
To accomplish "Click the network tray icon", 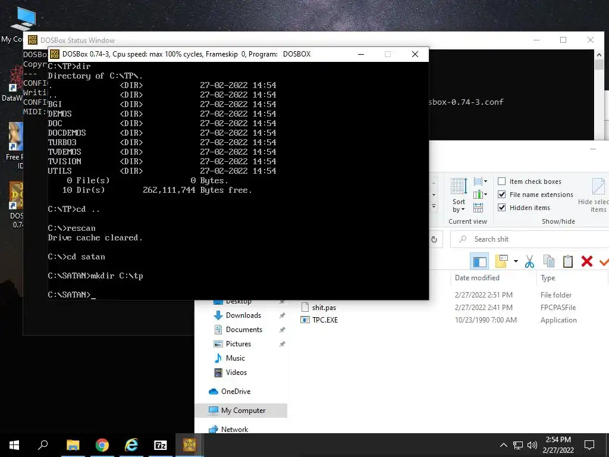I will [518, 445].
